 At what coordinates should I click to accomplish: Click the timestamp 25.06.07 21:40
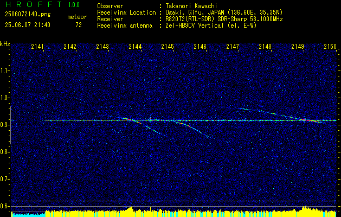click(x=28, y=25)
